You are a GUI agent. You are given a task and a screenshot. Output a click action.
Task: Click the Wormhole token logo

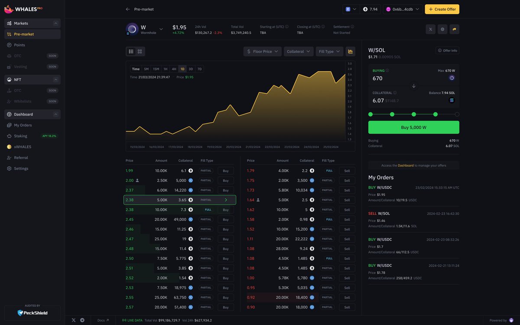click(132, 29)
